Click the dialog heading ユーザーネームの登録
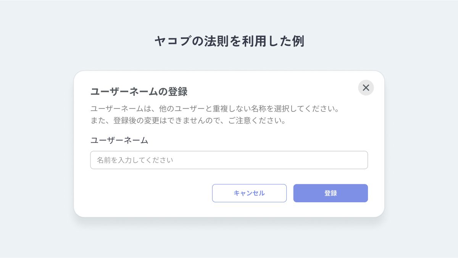 [x=139, y=92]
